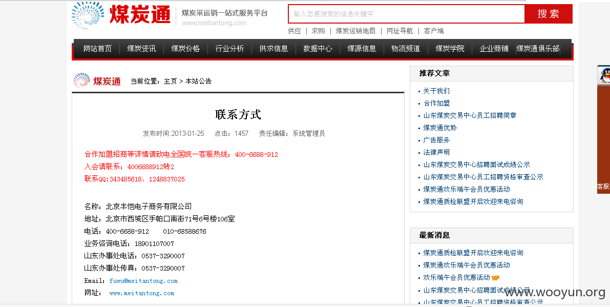Open the 求购 link under search

tap(318, 31)
